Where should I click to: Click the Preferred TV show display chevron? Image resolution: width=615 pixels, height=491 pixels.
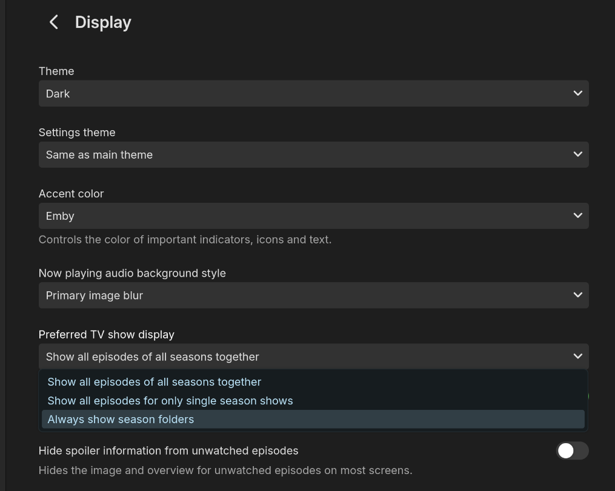pos(577,357)
